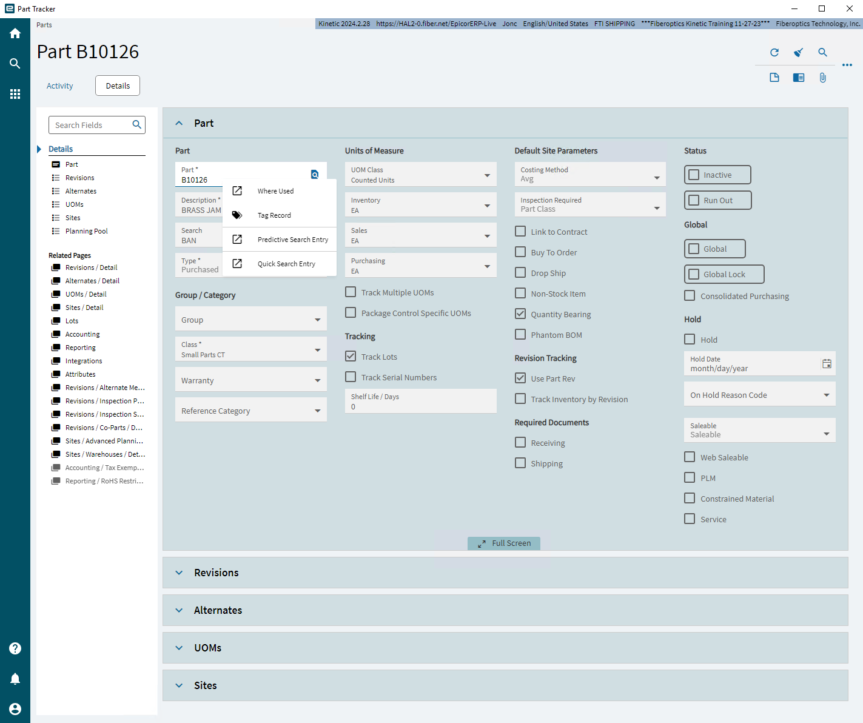This screenshot has width=863, height=723.
Task: Choose Quick Search Entry menu item
Action: (x=280, y=264)
